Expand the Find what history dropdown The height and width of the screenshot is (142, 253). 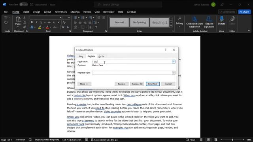174,62
